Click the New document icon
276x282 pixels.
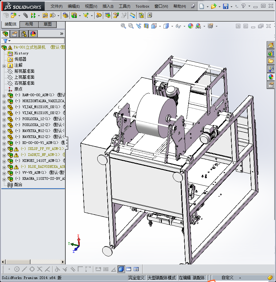[x=202, y=6]
